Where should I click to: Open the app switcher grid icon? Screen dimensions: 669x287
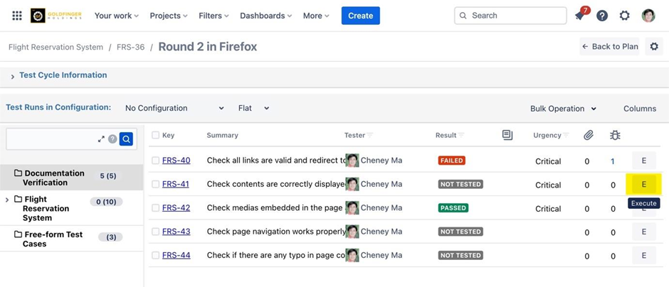pyautogui.click(x=17, y=16)
